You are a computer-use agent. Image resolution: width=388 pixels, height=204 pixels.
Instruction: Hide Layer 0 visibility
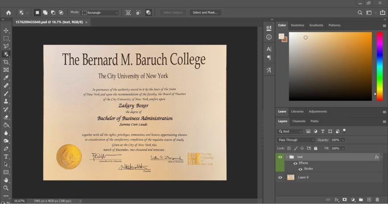click(280, 177)
